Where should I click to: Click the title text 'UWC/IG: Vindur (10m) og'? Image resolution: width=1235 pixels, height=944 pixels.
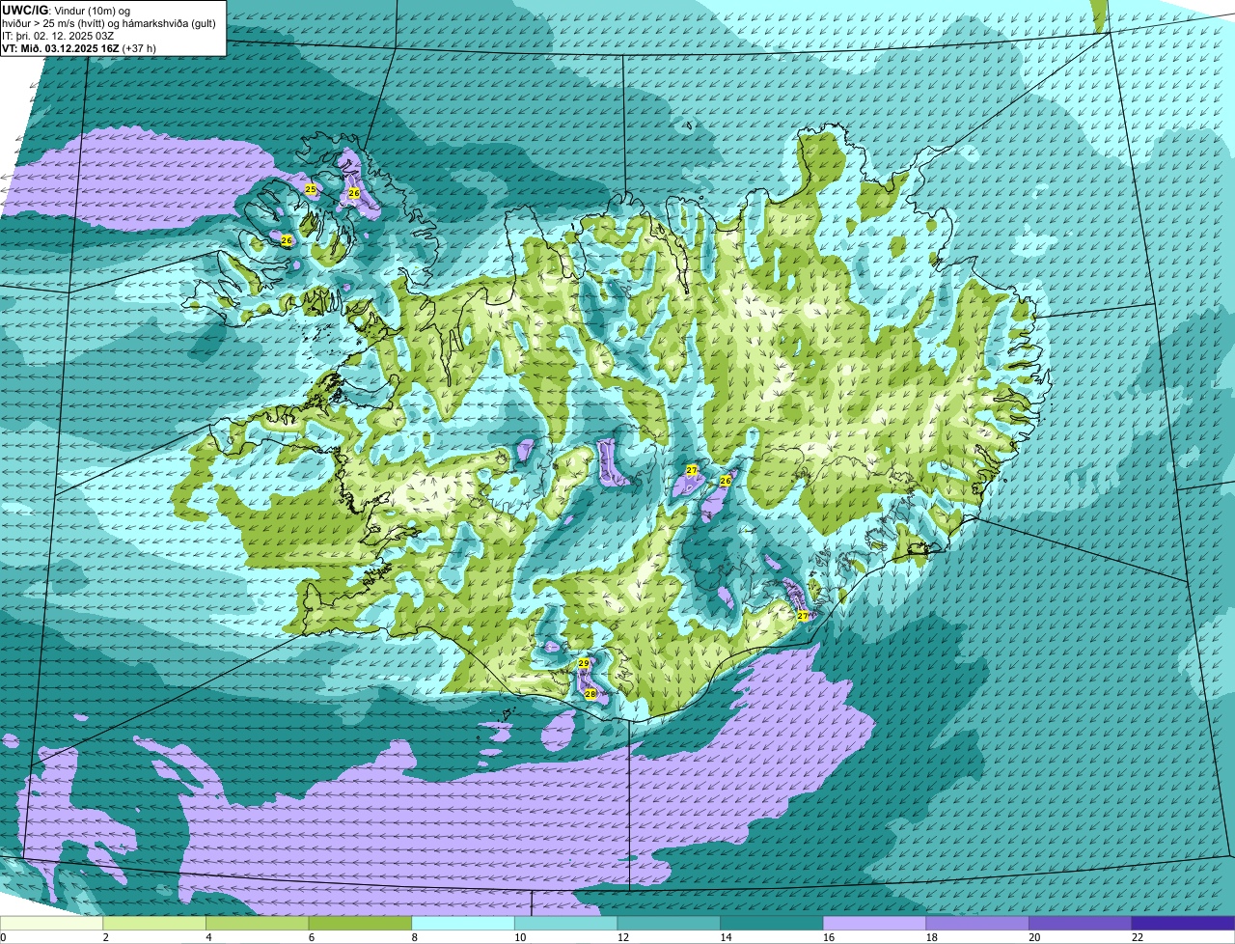click(66, 10)
